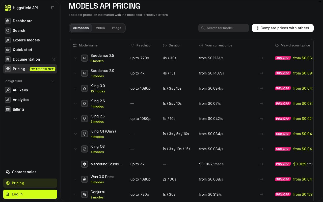Screen dimensions: 323x202
Task: Click the Dashboard home icon
Action: [x=8, y=21]
